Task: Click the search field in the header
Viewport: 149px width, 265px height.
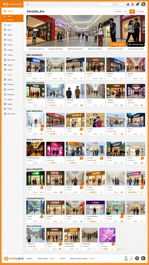Action: point(108,4)
